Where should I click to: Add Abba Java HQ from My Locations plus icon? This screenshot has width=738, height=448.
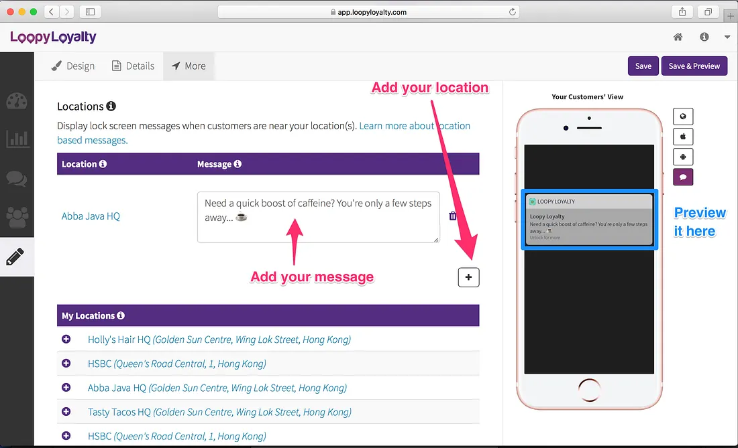coord(66,388)
